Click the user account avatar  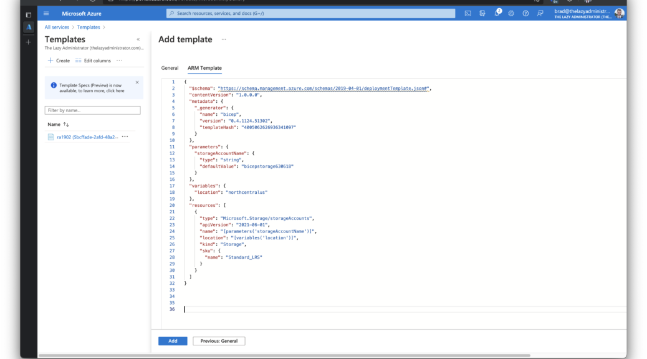tap(619, 14)
